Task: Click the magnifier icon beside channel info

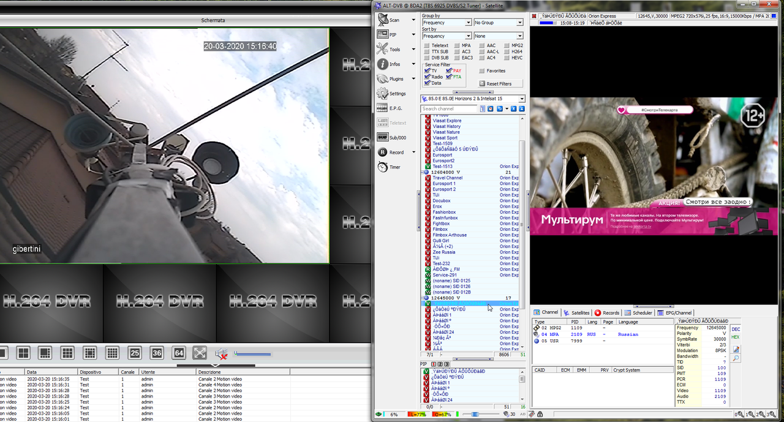Action: tap(736, 358)
